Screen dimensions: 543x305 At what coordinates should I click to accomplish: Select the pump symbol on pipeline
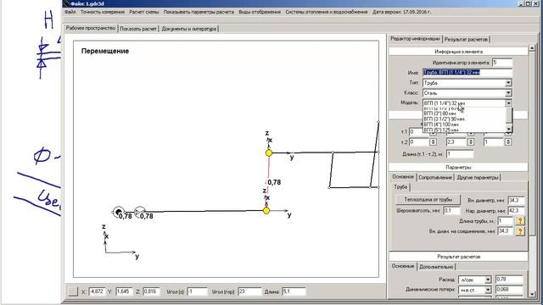[119, 212]
